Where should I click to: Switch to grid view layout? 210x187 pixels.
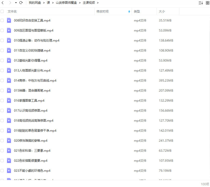[208, 3]
